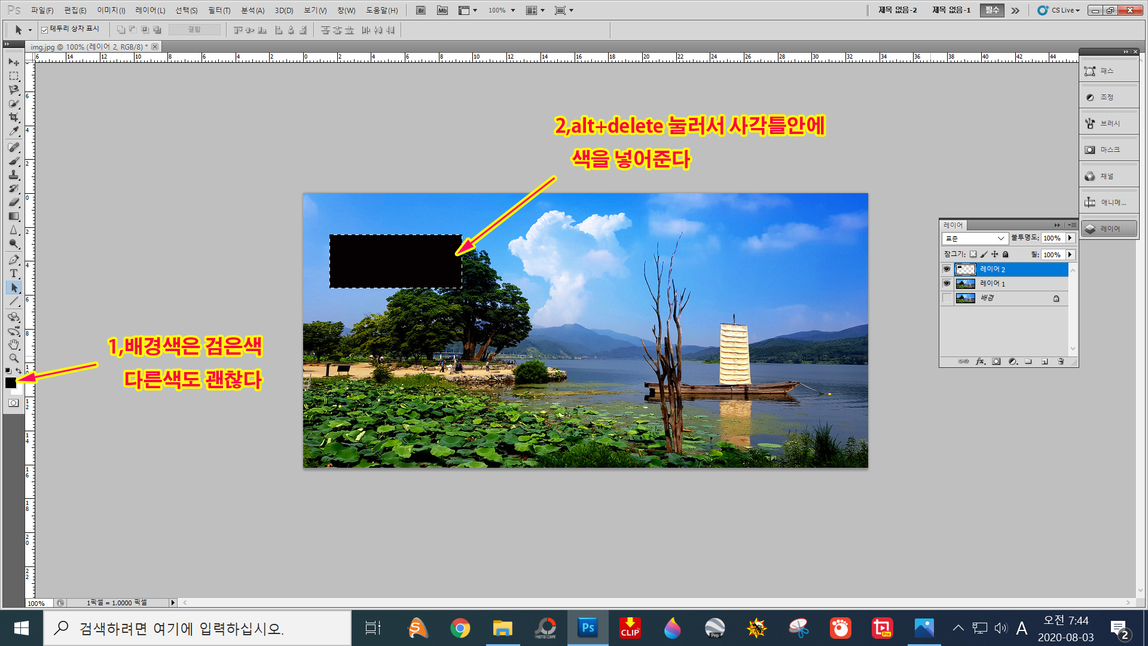Hide 레이어 2 using its eye icon

coord(947,269)
